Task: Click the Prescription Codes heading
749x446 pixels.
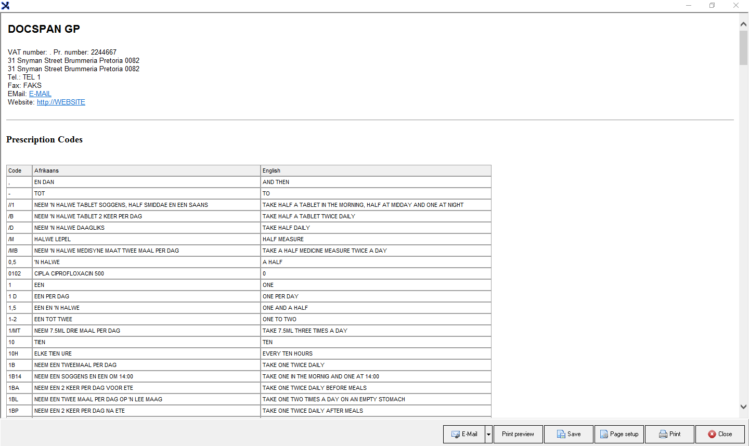Action: (x=44, y=139)
